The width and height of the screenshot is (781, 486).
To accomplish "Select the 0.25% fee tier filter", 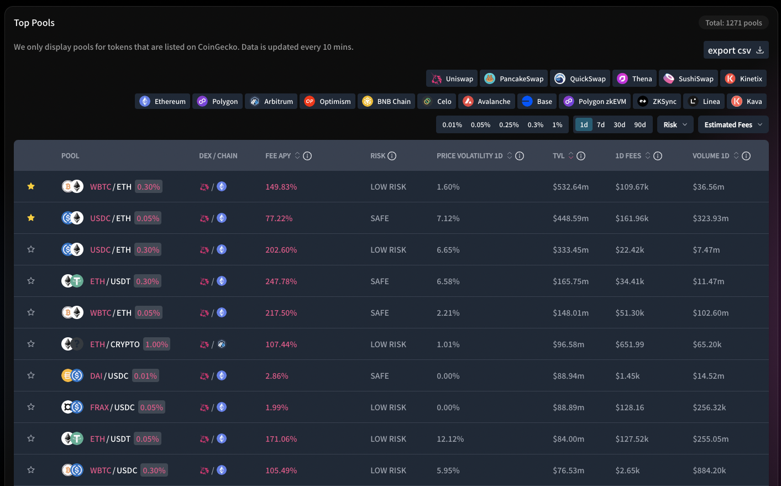I will click(x=509, y=124).
